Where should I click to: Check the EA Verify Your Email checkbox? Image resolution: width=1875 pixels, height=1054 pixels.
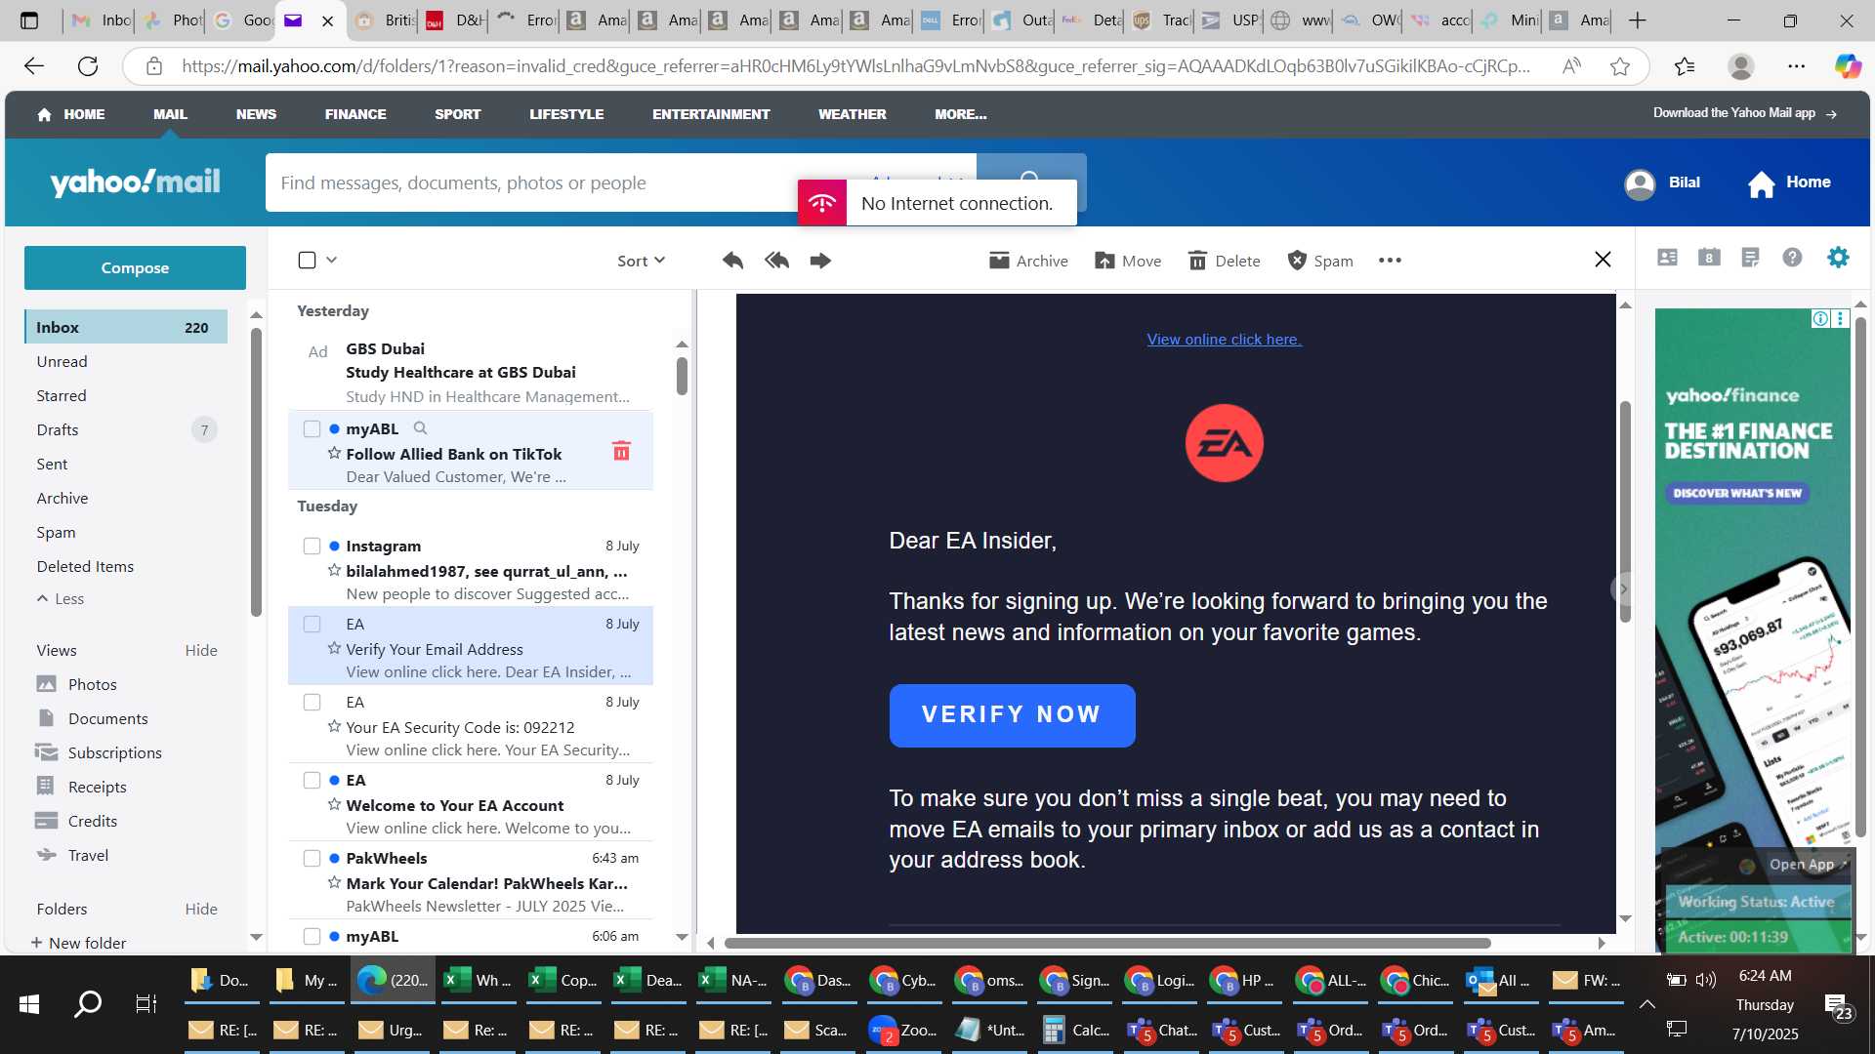coord(312,625)
